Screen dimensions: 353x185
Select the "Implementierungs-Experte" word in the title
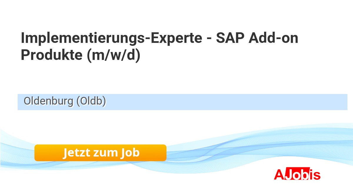(111, 39)
